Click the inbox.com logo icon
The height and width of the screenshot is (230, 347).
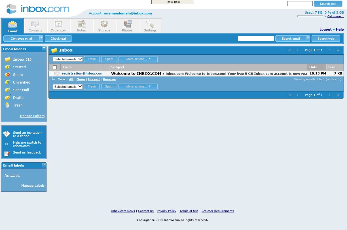[12, 9]
